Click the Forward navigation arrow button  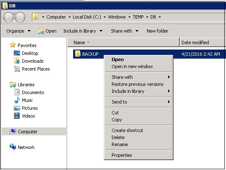20,17
